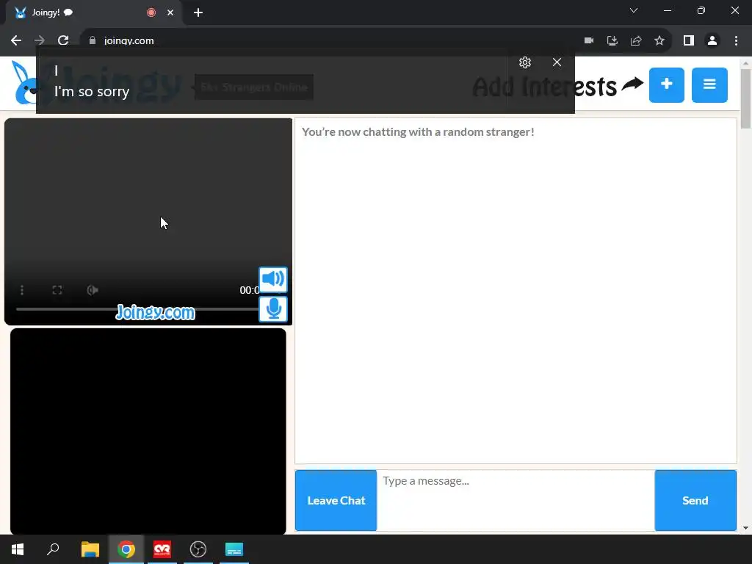Image resolution: width=752 pixels, height=564 pixels.
Task: View site information lock icon
Action: [x=92, y=41]
